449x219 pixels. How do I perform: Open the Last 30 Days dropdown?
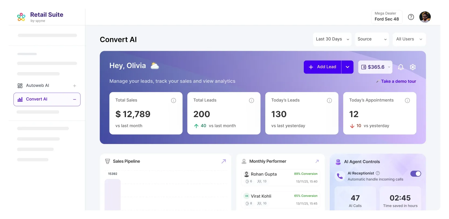[x=332, y=39]
